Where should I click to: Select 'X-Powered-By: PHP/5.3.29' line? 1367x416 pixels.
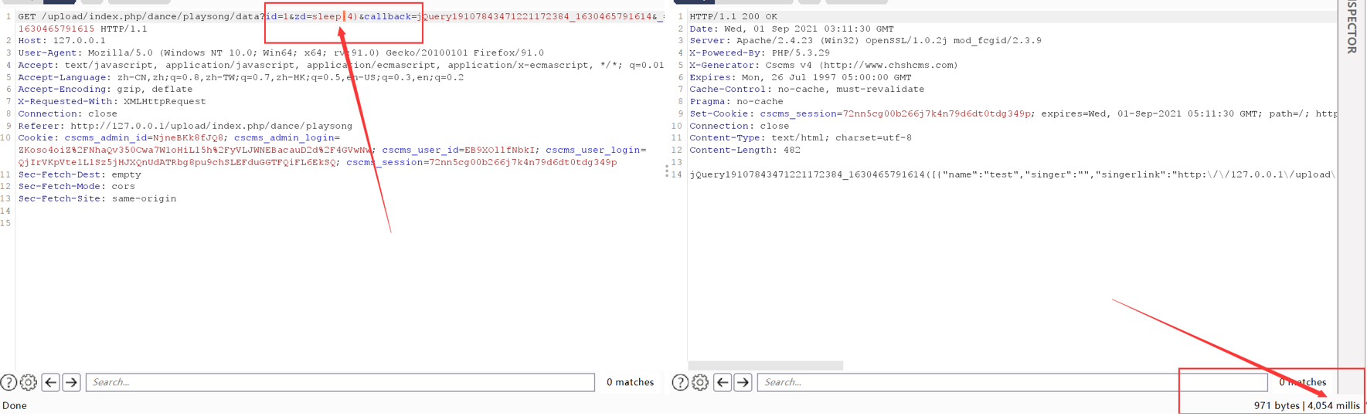coord(760,52)
